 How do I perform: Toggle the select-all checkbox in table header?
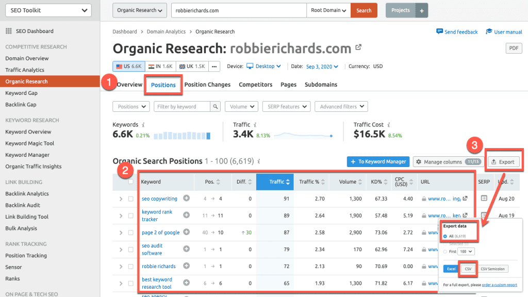point(131,181)
